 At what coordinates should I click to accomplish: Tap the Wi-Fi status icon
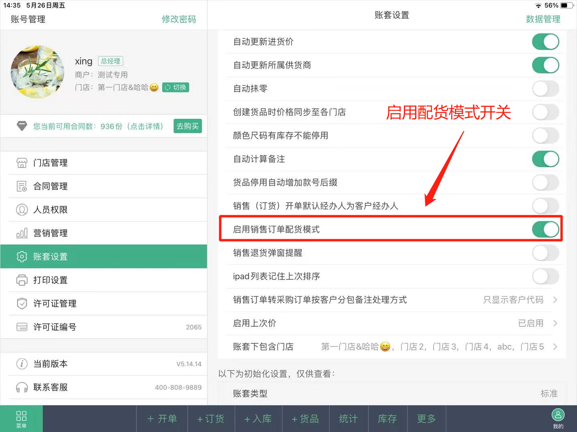[539, 5]
